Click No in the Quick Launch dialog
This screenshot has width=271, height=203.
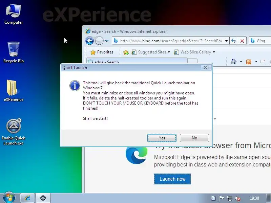(x=194, y=138)
